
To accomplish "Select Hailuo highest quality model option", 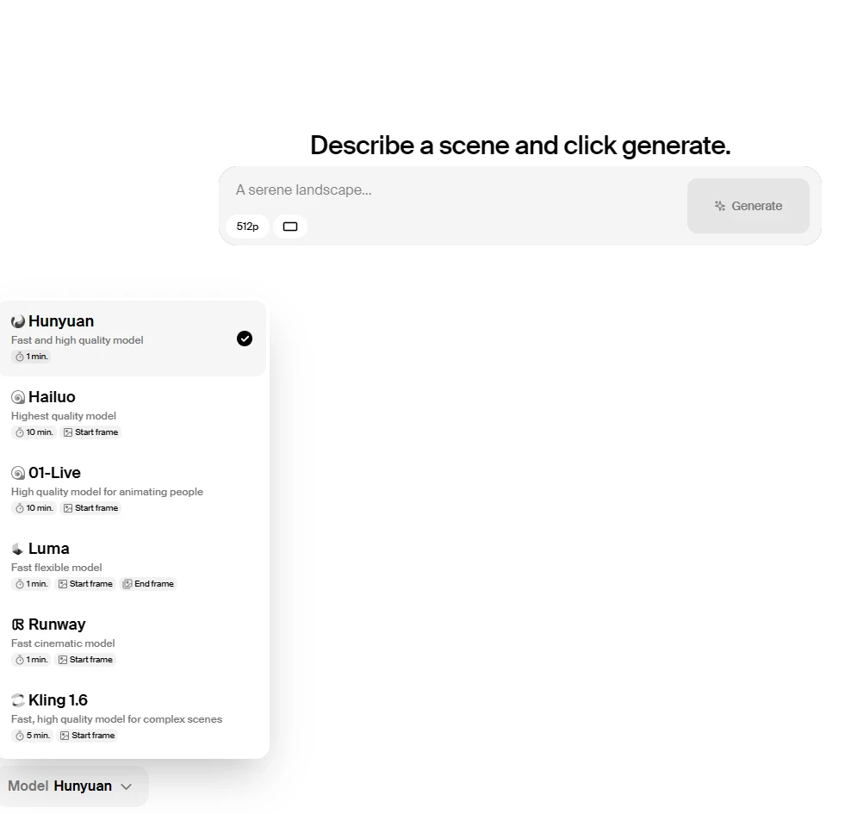I will tap(134, 413).
